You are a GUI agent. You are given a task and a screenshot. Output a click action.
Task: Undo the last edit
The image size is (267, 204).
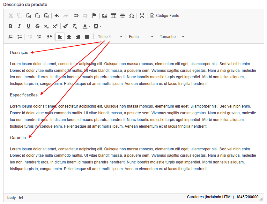(x=57, y=16)
